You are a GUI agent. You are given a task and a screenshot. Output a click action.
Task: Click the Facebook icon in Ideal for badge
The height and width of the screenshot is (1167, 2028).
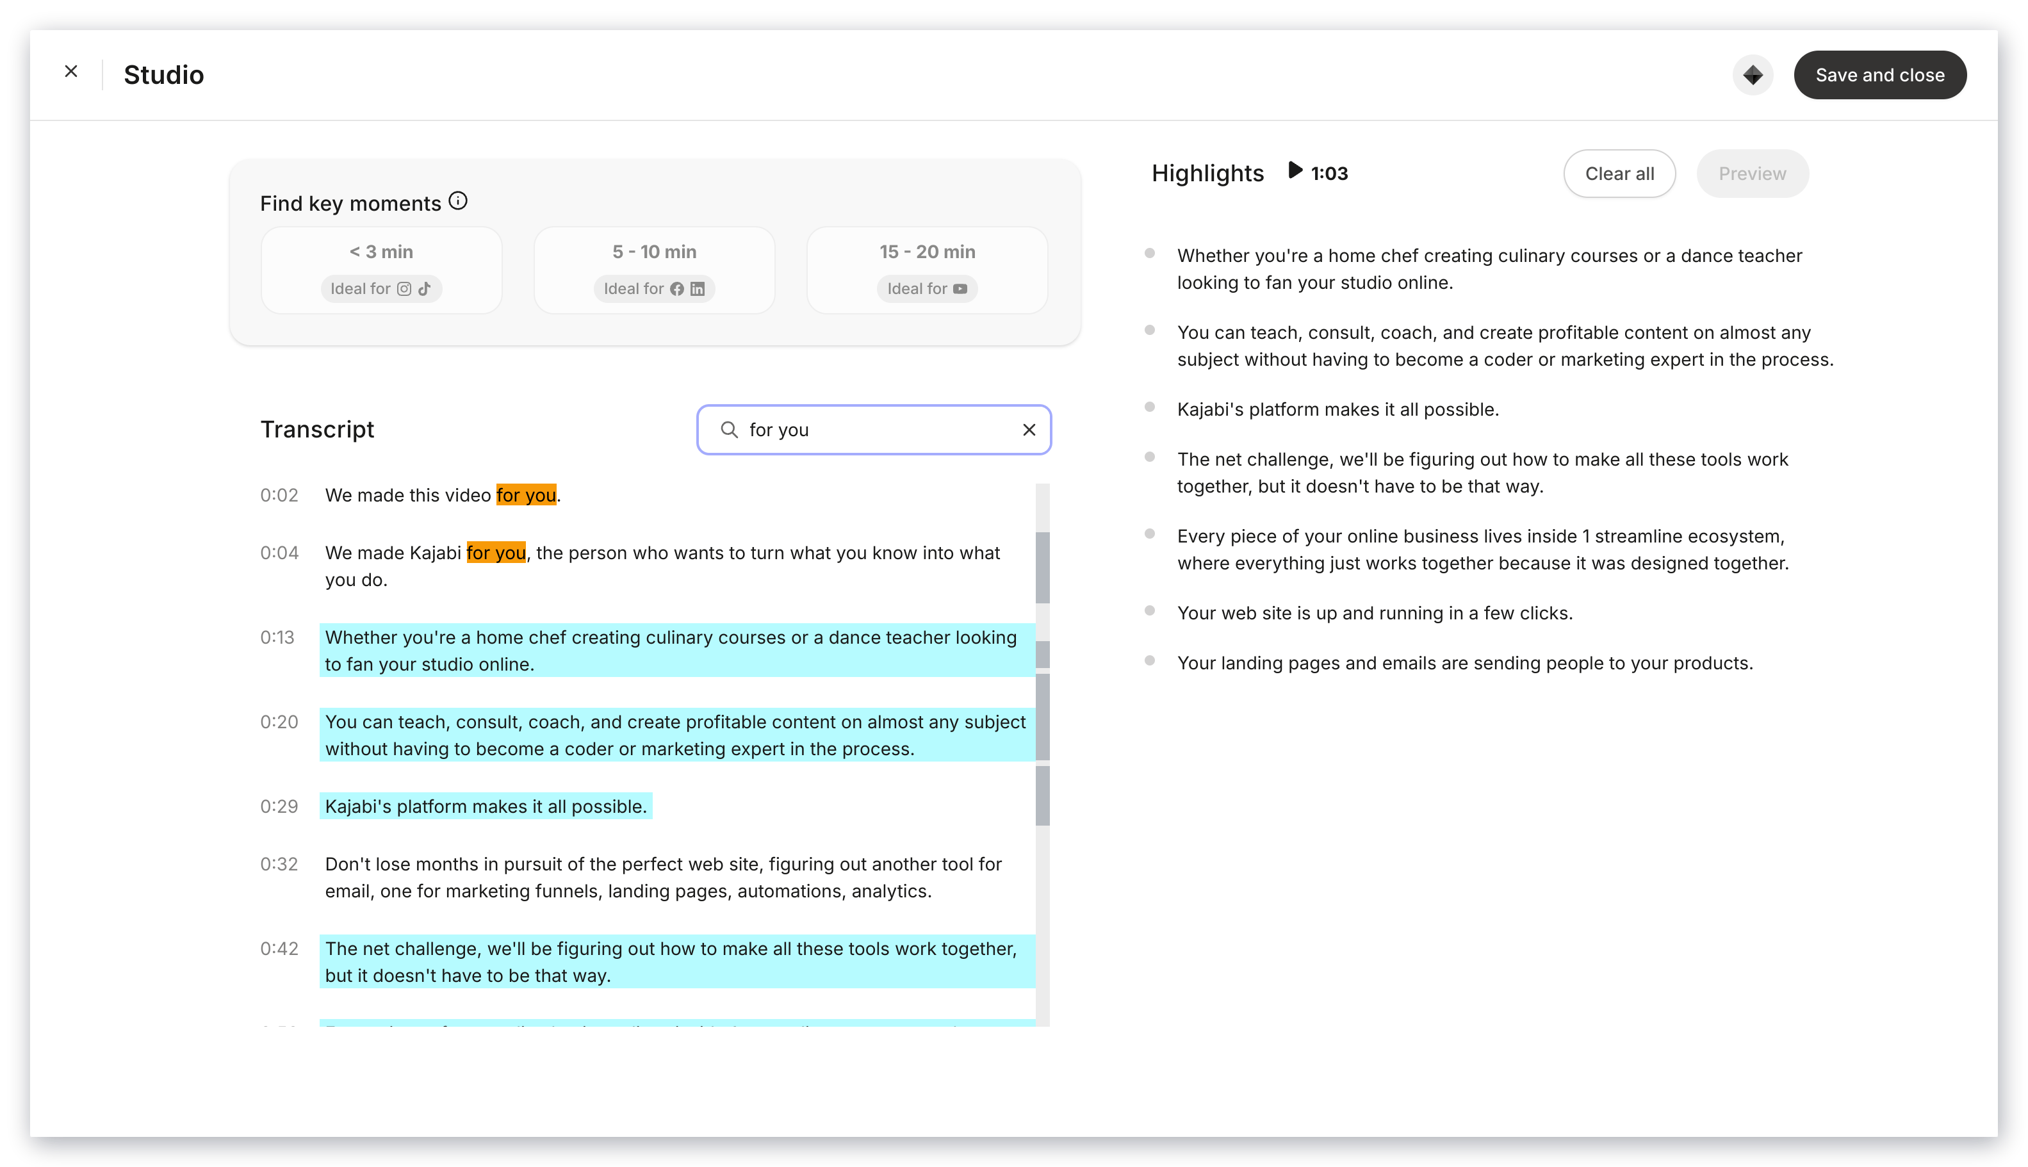(x=676, y=290)
